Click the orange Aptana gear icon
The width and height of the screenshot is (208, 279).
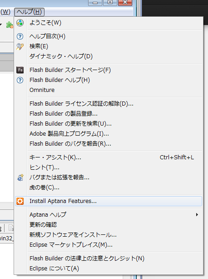point(20,201)
